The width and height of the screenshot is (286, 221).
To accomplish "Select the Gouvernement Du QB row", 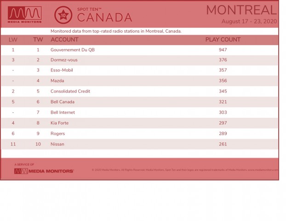I will [140, 50].
